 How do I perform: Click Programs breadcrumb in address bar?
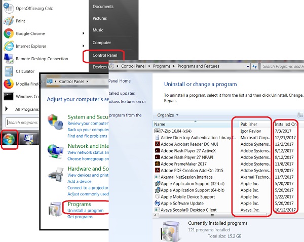(162, 66)
